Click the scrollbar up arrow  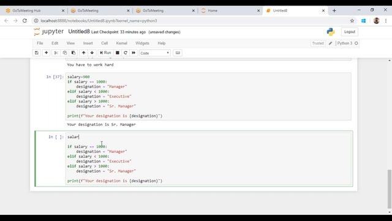(390, 61)
